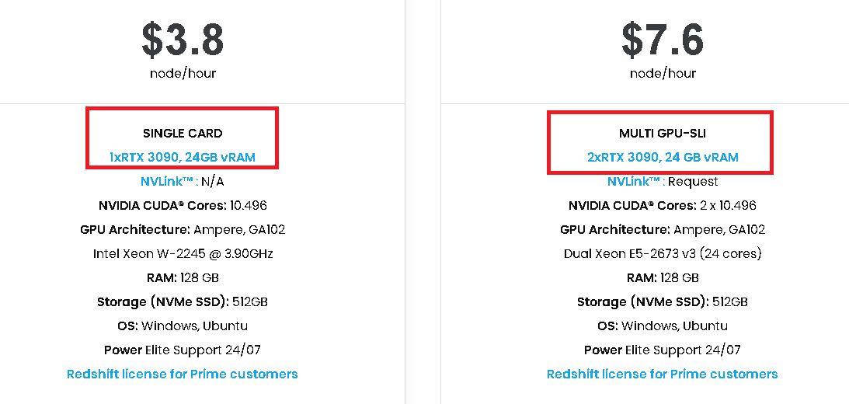Open the 2xRTX 3090, 24 GB vRAM link
This screenshot has width=849, height=404.
click(663, 157)
